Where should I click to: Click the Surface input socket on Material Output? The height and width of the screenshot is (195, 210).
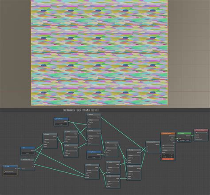(194, 135)
